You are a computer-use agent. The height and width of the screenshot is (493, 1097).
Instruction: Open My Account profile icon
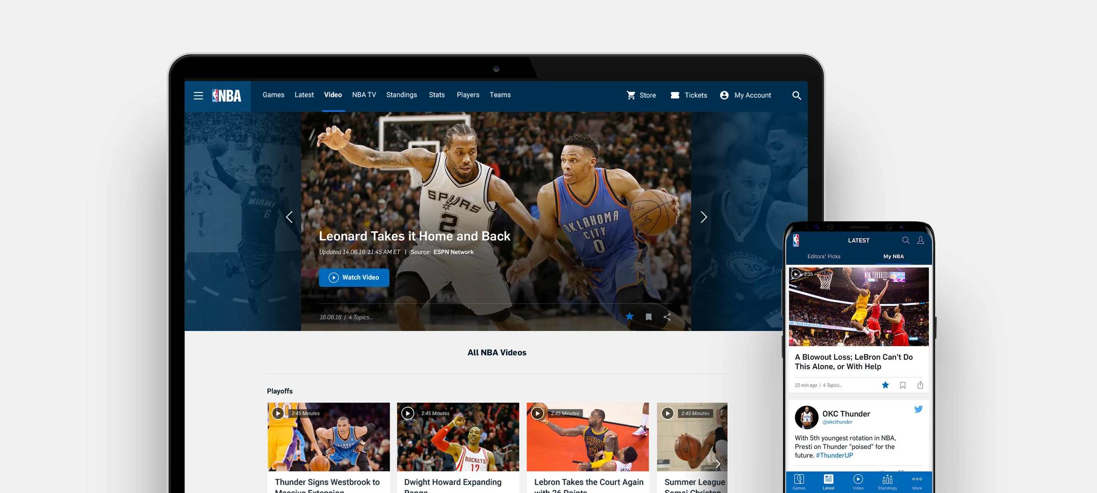[x=724, y=95]
